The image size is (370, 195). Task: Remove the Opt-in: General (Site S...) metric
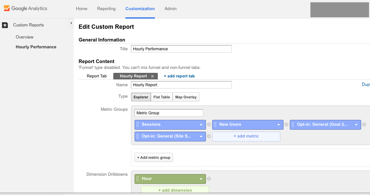pyautogui.click(x=209, y=136)
